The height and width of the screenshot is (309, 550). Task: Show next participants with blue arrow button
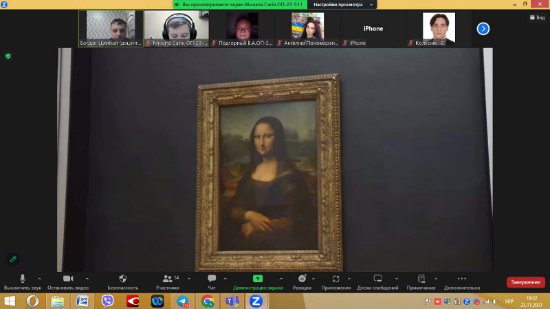(x=483, y=29)
